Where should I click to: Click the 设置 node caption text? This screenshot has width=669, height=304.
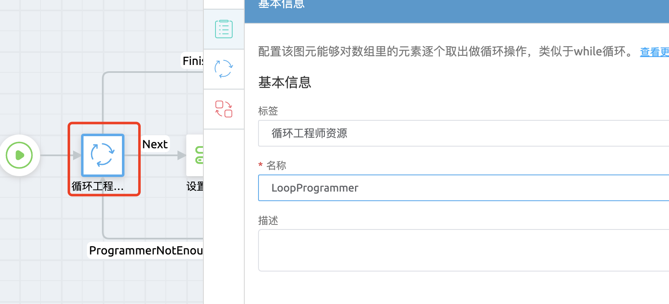pos(195,186)
